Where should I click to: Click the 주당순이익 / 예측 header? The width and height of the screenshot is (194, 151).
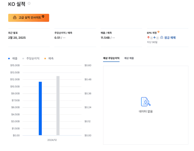coord(63,33)
